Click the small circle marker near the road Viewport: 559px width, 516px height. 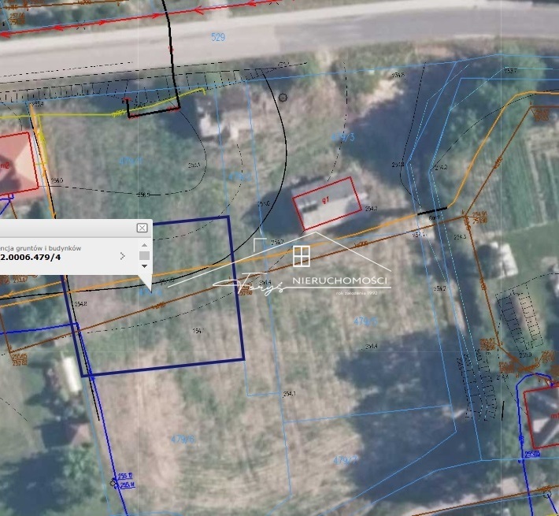[x=283, y=98]
